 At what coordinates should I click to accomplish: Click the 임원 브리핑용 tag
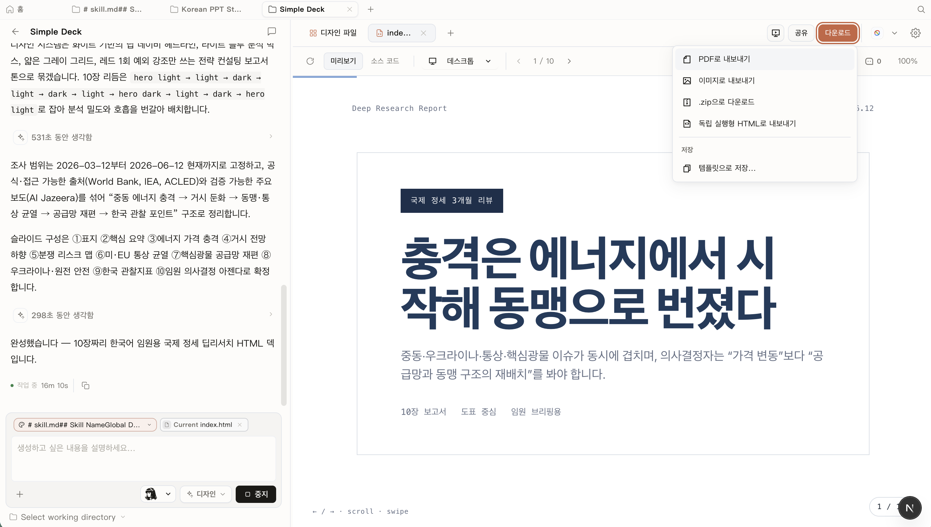point(536,411)
